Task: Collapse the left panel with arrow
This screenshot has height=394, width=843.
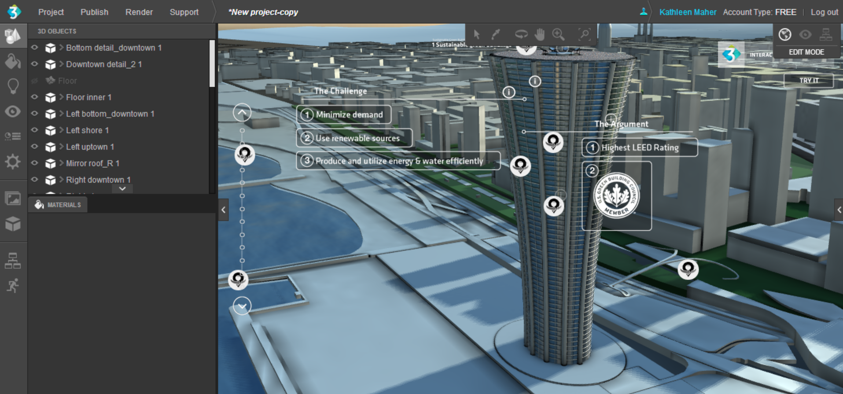Action: pyautogui.click(x=224, y=210)
